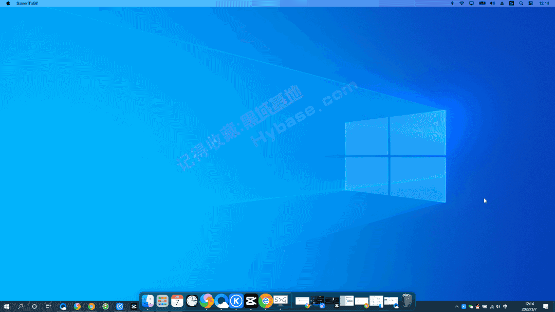Image resolution: width=555 pixels, height=312 pixels.
Task: Open Cortana circle on taskbar
Action: [x=34, y=306]
